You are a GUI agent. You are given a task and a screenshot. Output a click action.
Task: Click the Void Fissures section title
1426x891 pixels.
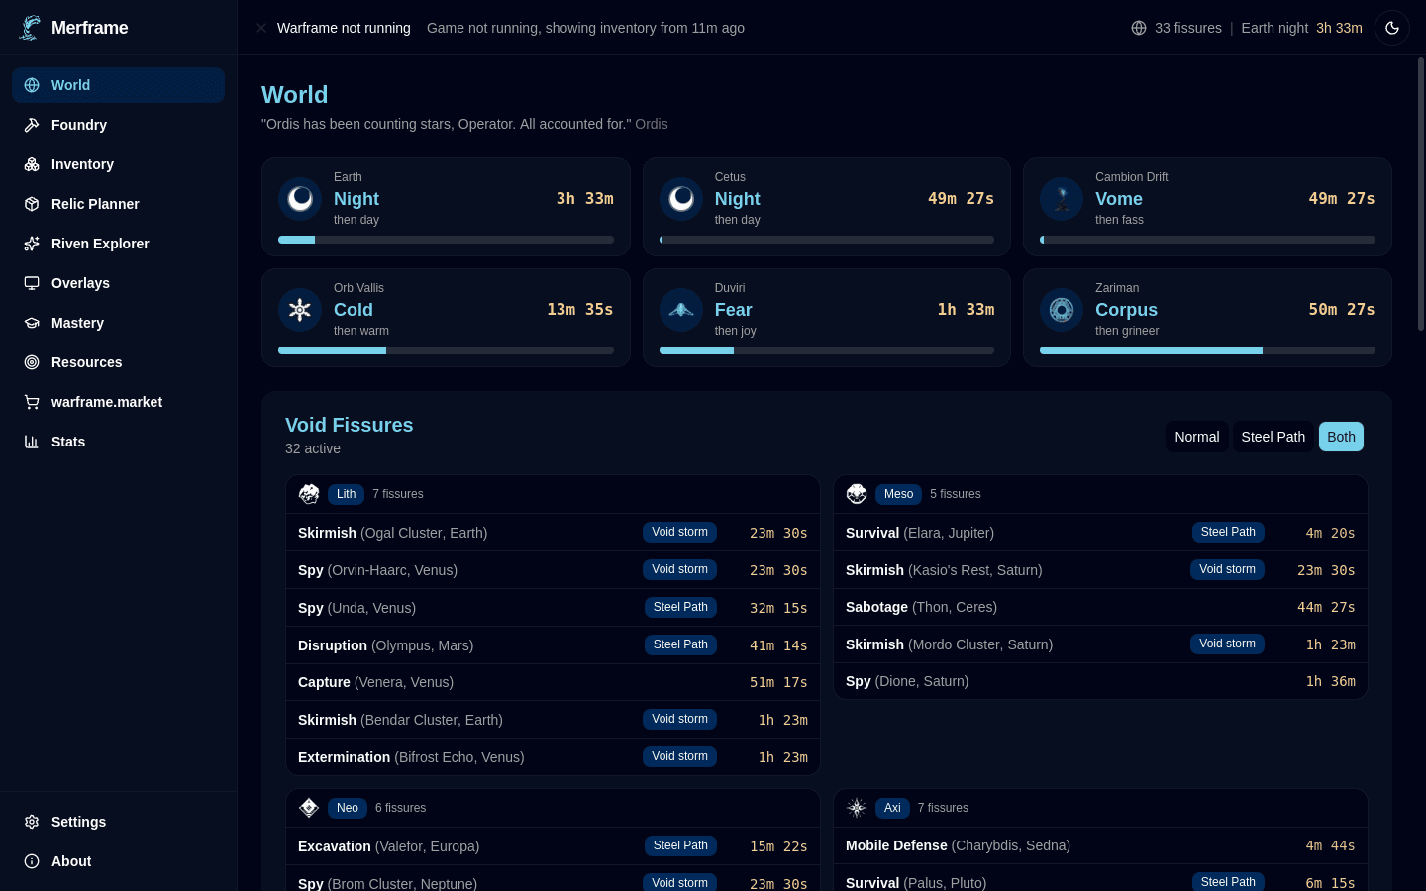(x=350, y=425)
